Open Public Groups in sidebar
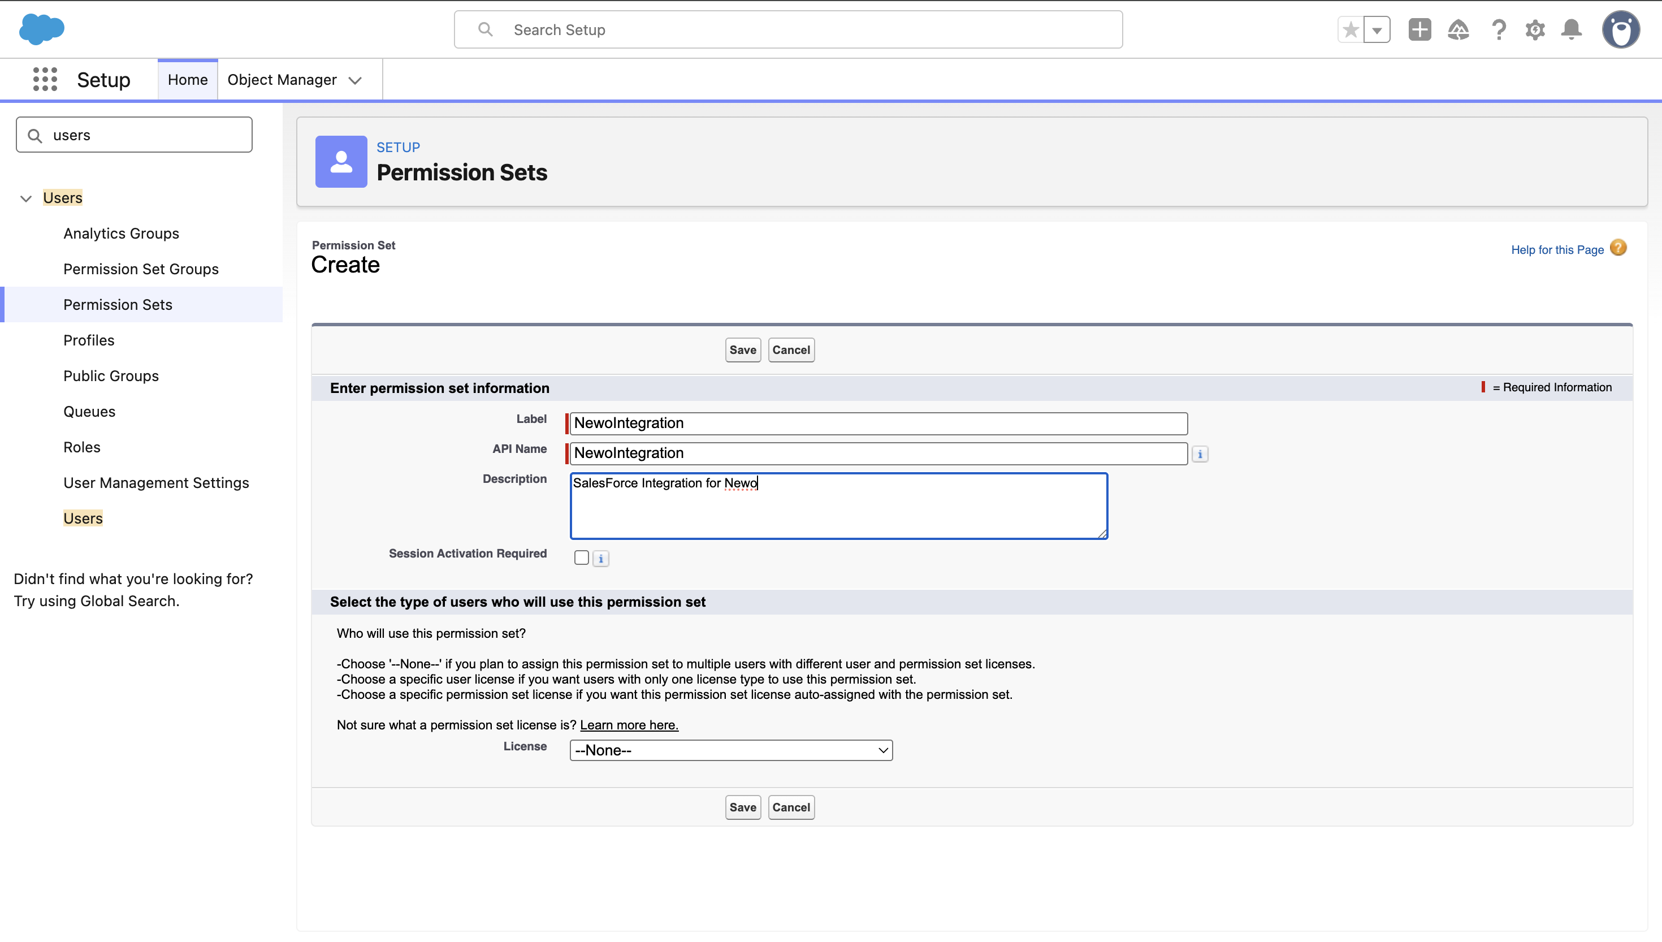Image resolution: width=1662 pixels, height=942 pixels. (111, 375)
